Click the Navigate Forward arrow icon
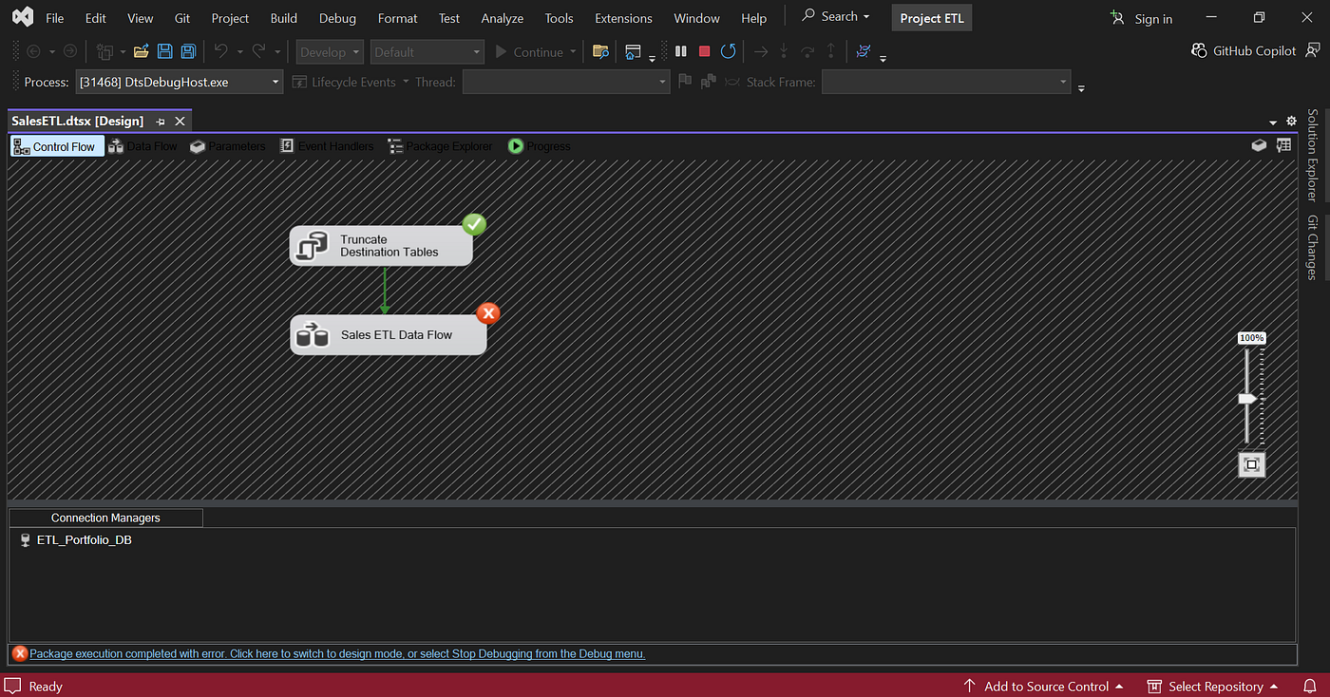 pyautogui.click(x=70, y=51)
